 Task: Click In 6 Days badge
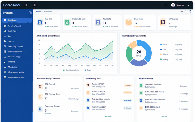pyautogui.click(x=128, y=108)
